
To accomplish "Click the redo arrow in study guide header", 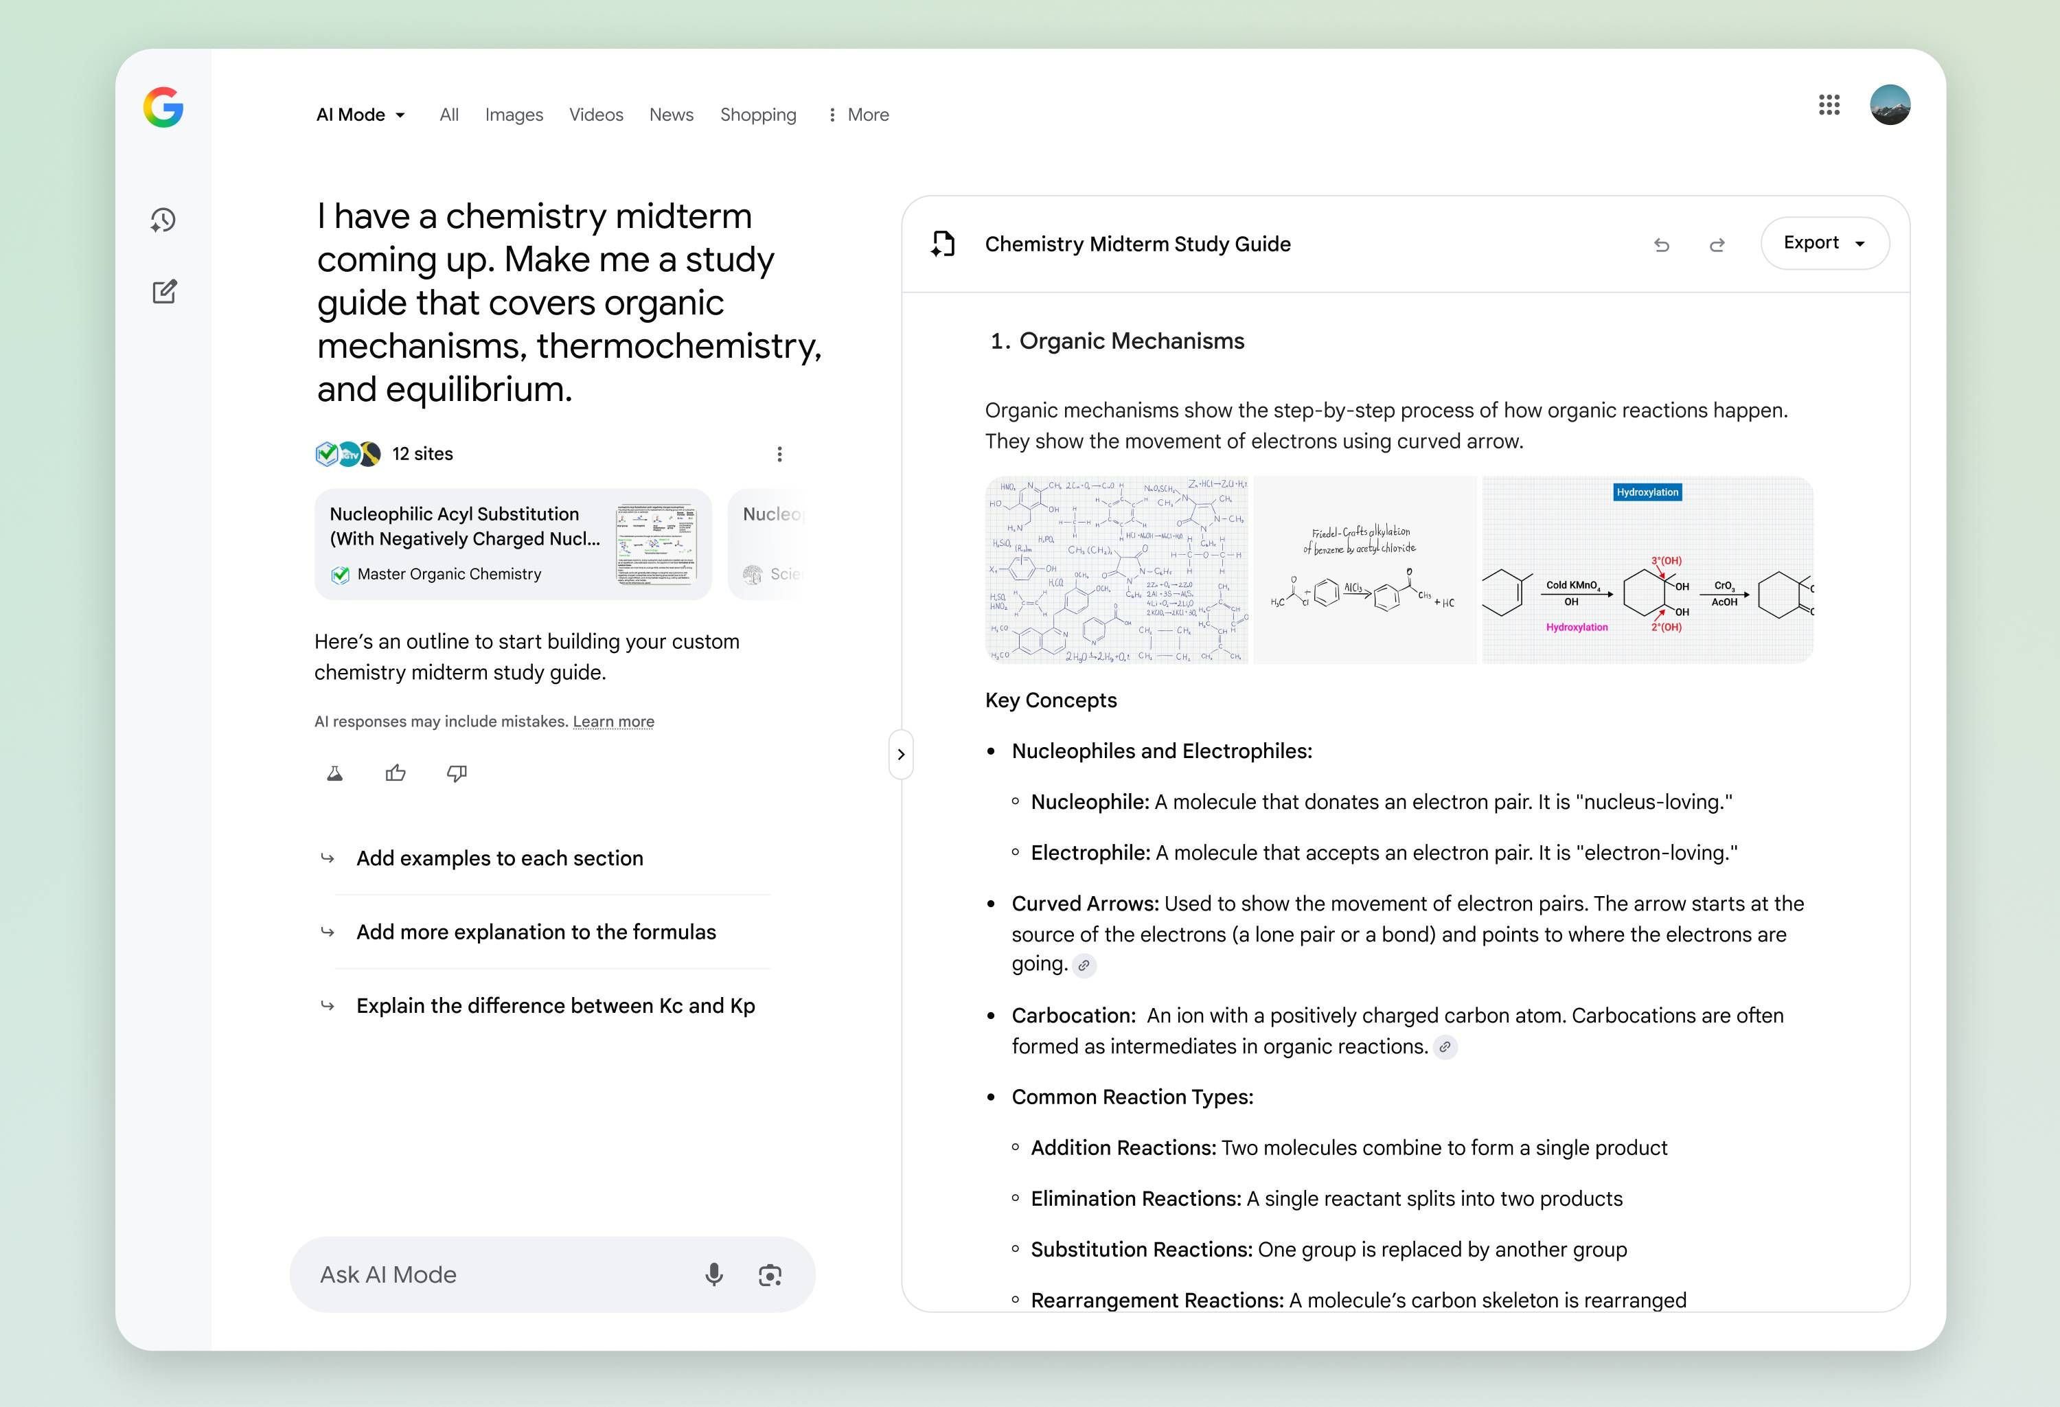I will click(x=1717, y=244).
